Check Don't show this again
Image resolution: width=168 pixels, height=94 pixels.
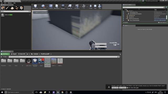[127, 88]
